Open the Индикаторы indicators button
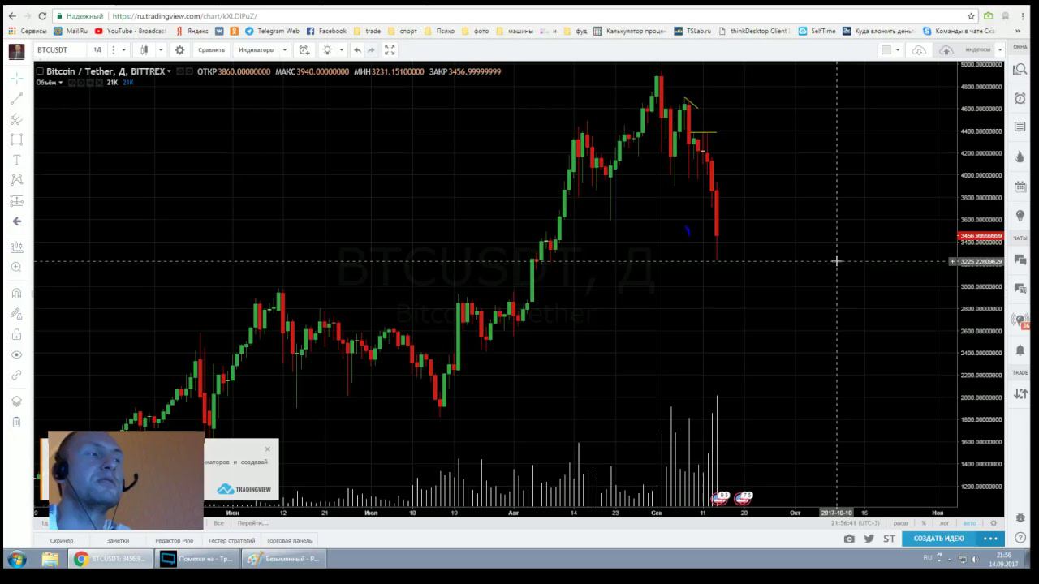Screen dimensions: 1039x584 pos(257,49)
